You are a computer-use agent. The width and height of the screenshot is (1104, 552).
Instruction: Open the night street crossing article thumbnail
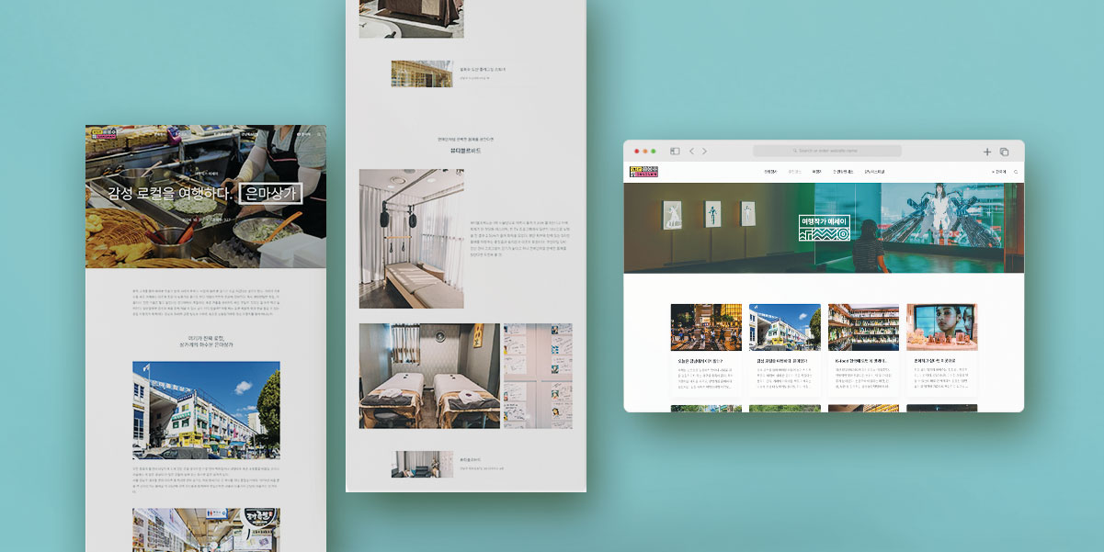point(706,328)
